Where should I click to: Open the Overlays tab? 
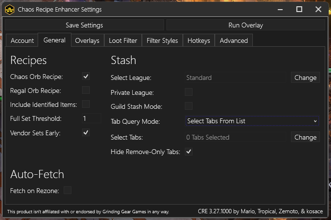pyautogui.click(x=87, y=41)
